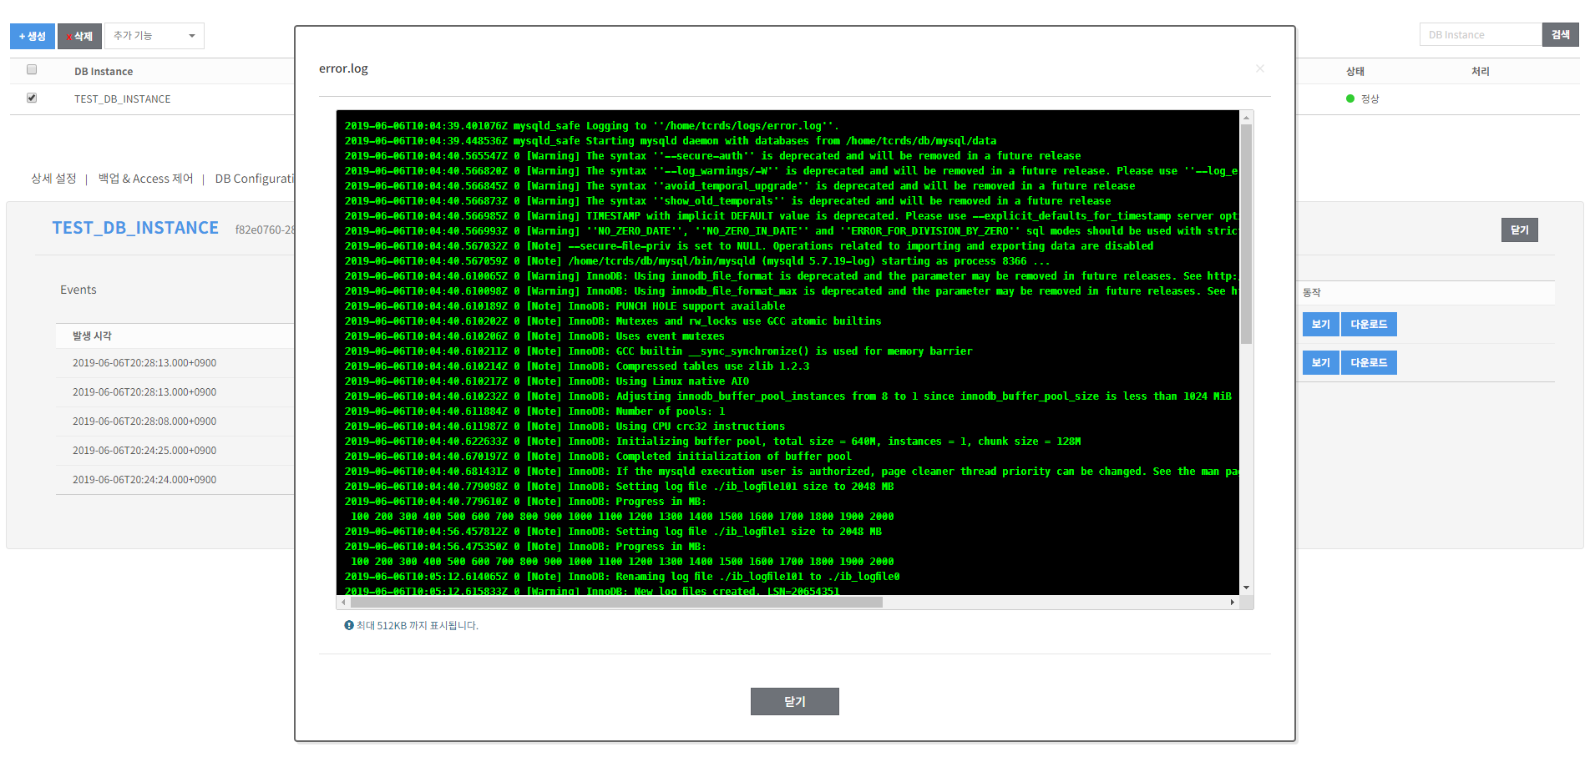The image size is (1590, 757).
Task: Click the log horizontal scrollbar thumb
Action: coord(616,602)
